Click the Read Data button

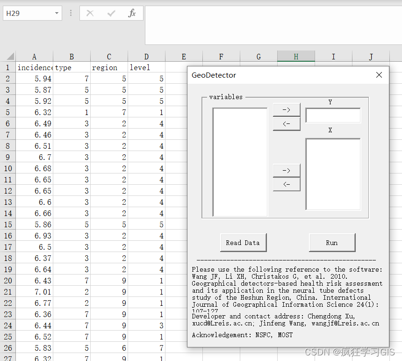pyautogui.click(x=243, y=243)
